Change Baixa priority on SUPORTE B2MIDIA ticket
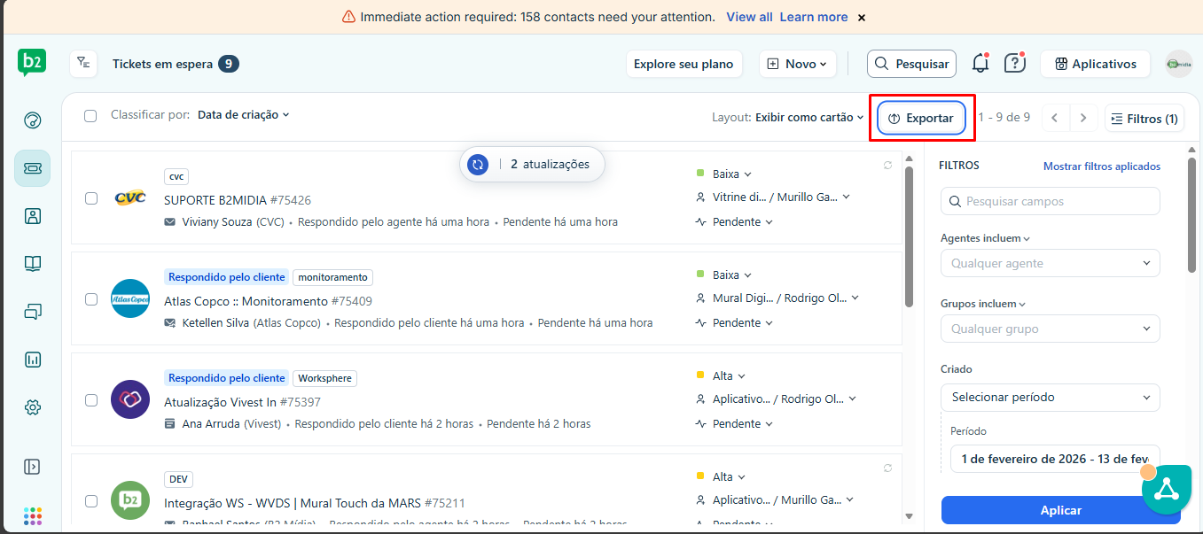This screenshot has width=1203, height=534. [724, 174]
